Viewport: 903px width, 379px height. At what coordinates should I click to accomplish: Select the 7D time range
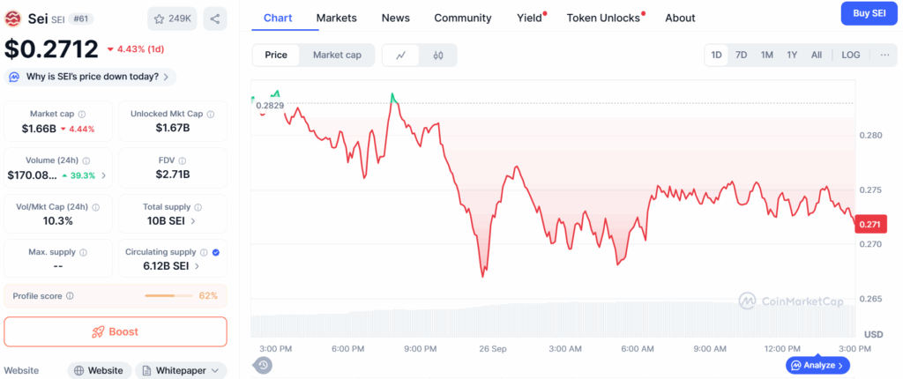(x=742, y=55)
